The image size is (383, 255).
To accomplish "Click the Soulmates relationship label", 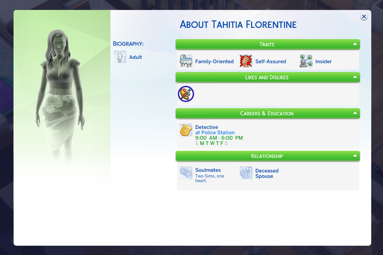I will 208,170.
